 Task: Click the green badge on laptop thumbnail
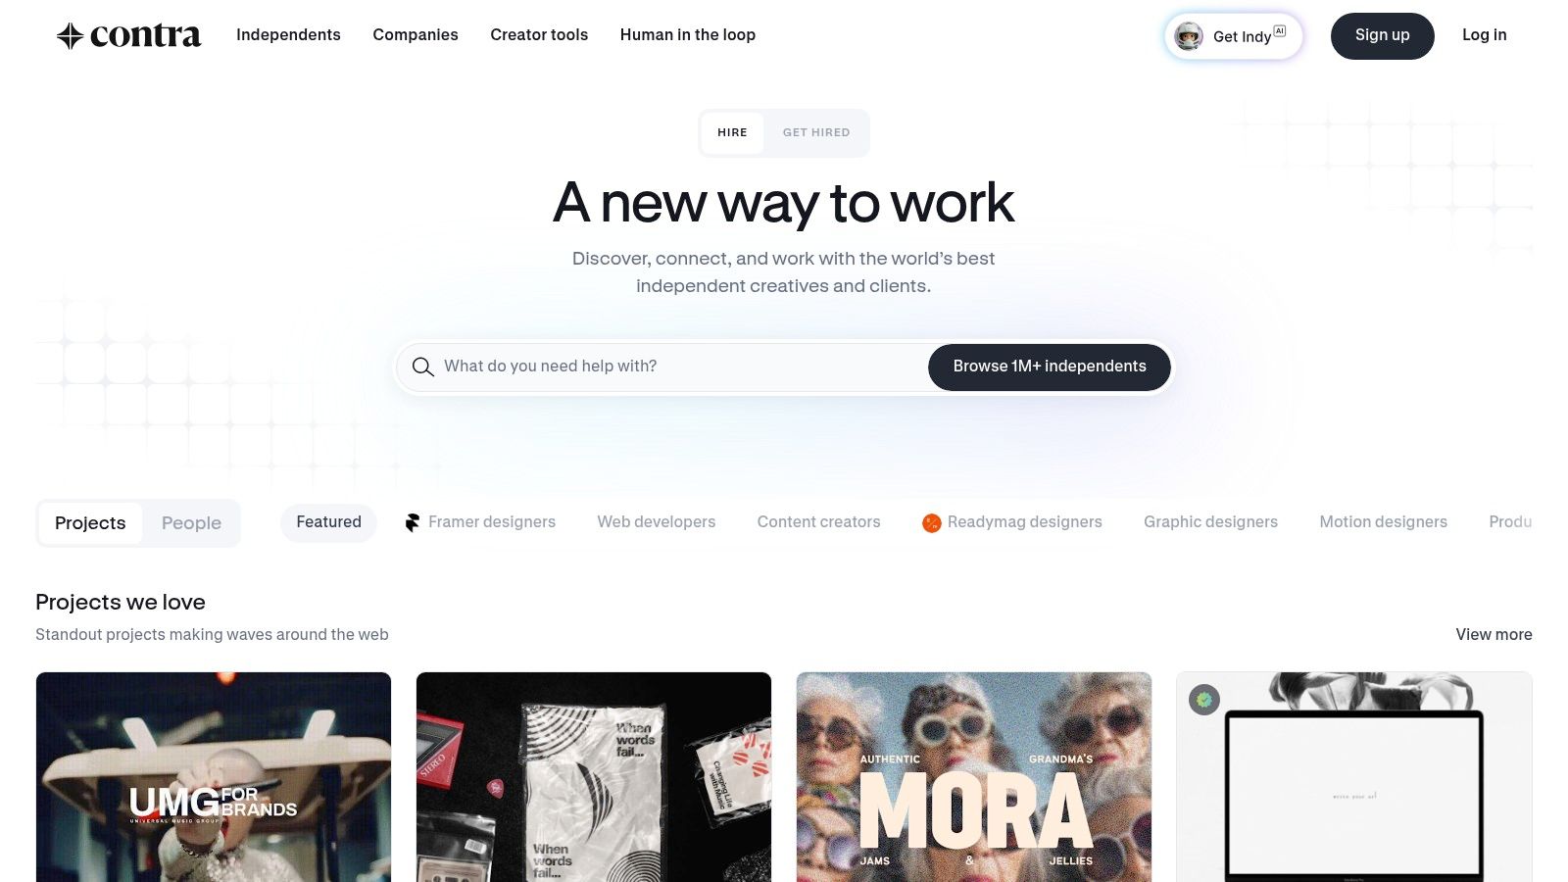click(1204, 700)
